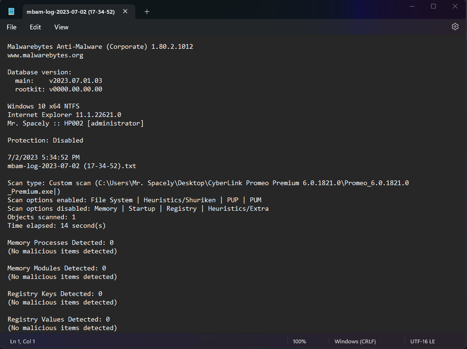Click the 'Registry Keys Detected: 0' line
The image size is (467, 349).
point(55,294)
